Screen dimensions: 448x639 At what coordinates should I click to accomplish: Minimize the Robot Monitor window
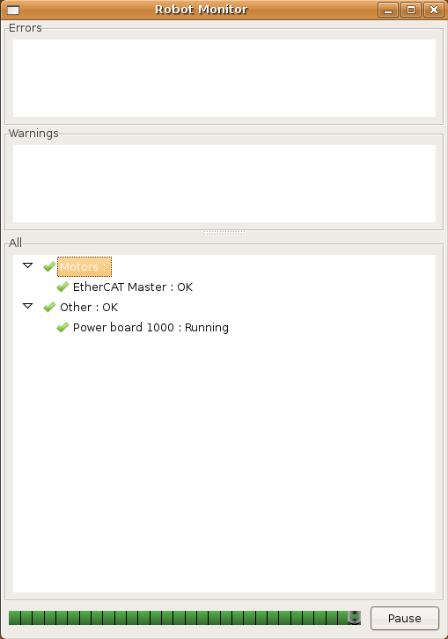pyautogui.click(x=388, y=10)
